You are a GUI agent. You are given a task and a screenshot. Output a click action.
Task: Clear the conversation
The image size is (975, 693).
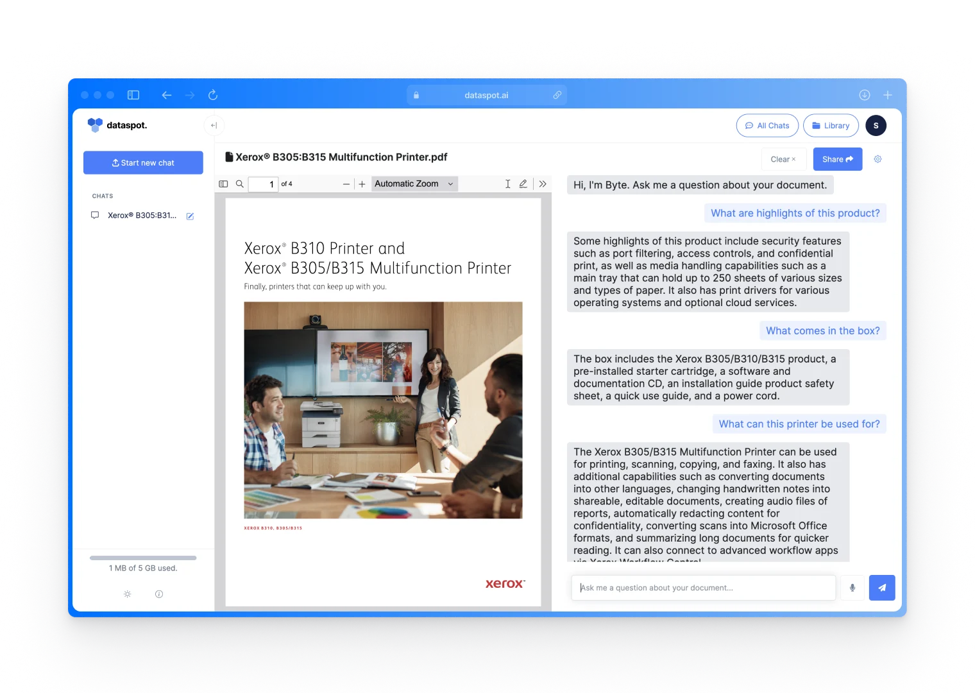783,159
